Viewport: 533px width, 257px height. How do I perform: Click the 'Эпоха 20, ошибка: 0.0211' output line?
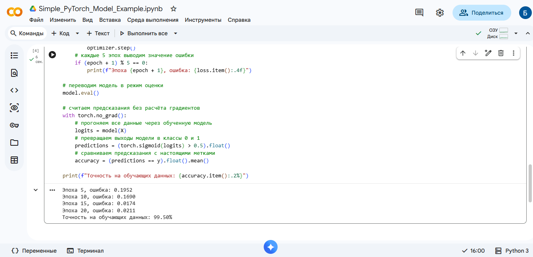99,210
